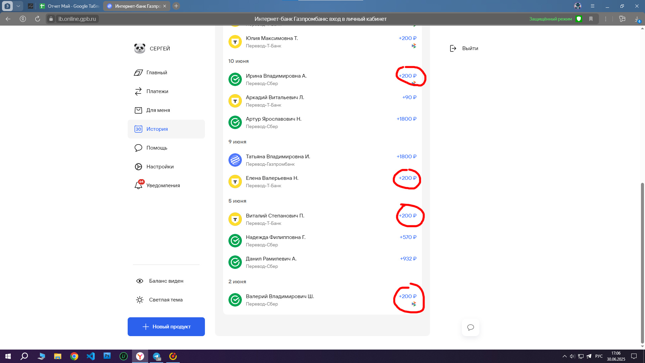Open transfer from Надежда Филипповна Г.
The width and height of the screenshot is (645, 363).
pyautogui.click(x=322, y=241)
